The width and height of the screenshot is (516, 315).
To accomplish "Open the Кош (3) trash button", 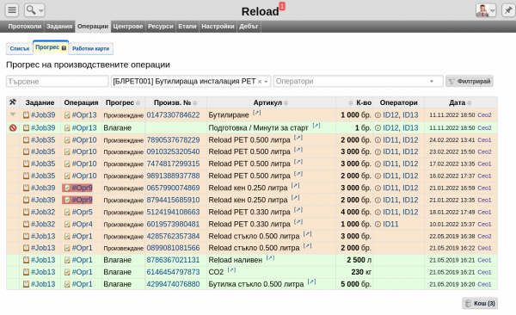I will click(x=480, y=303).
